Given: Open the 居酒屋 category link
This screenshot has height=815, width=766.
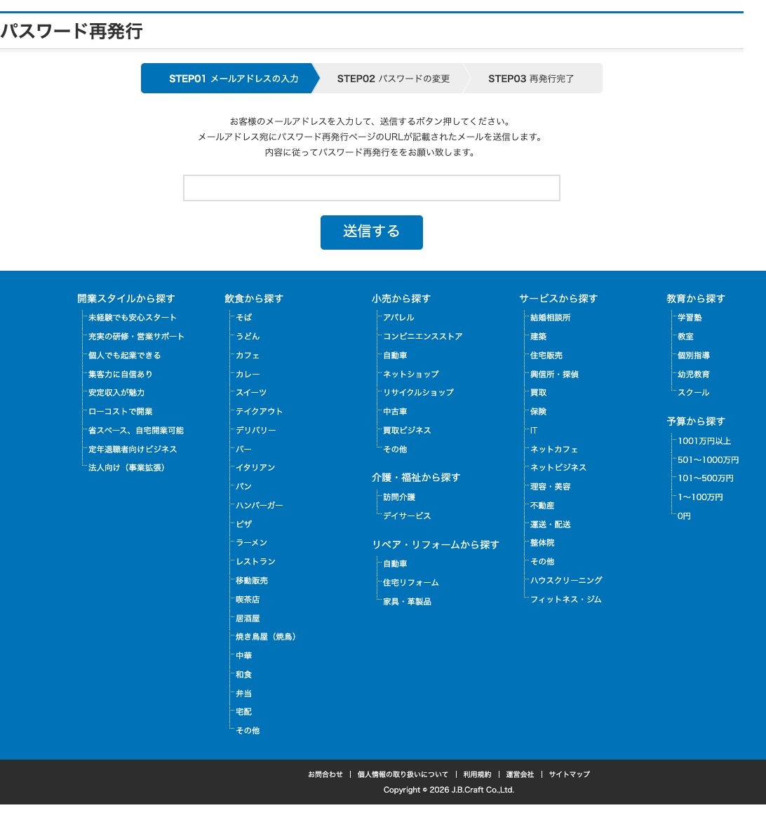Looking at the screenshot, I should point(248,619).
